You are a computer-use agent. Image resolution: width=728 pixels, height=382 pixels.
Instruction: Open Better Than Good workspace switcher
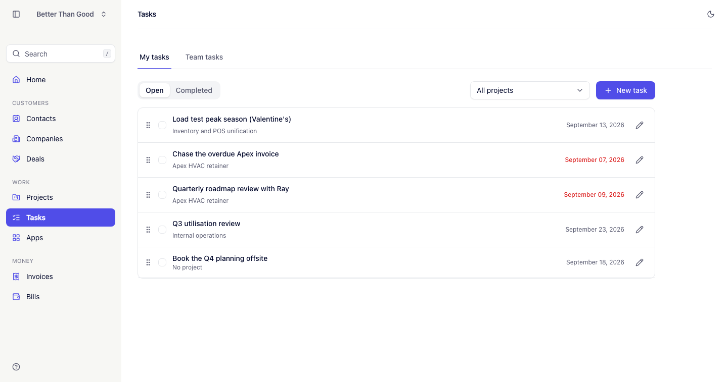tap(71, 14)
